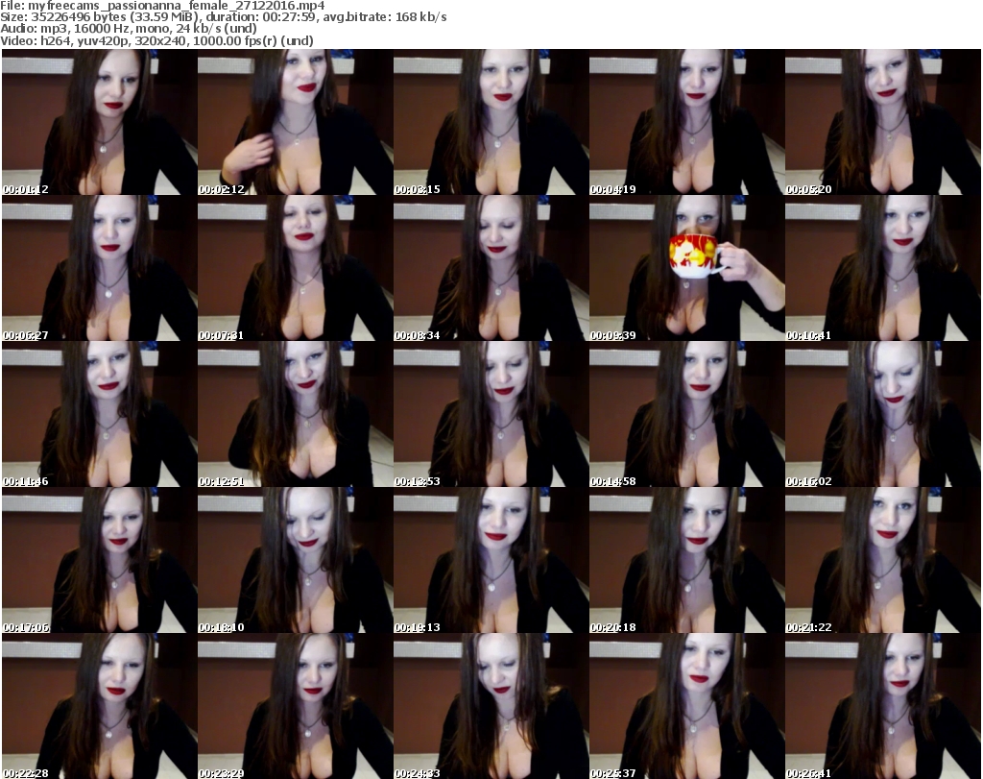Select the thumbnail stamped 00:20:18
The image size is (983, 779).
(x=686, y=560)
